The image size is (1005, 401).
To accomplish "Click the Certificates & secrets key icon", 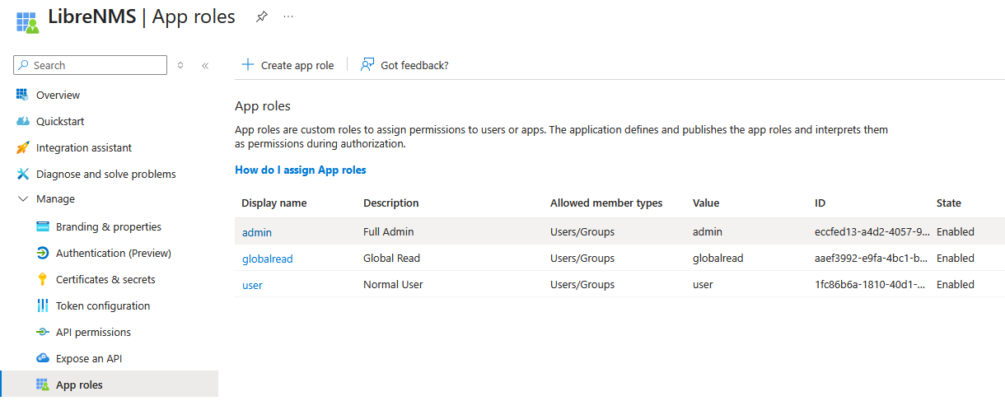I will click(x=43, y=279).
